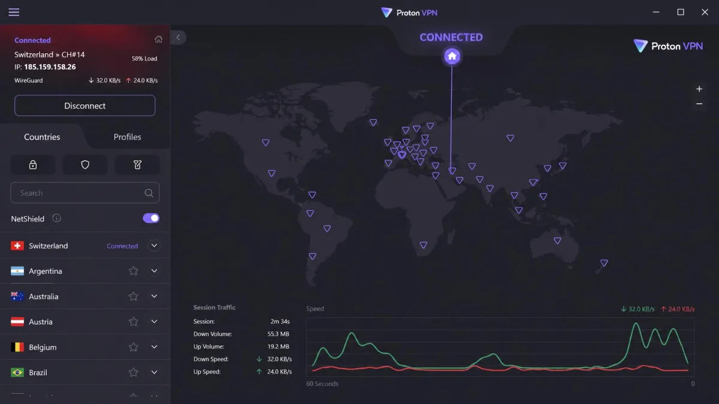The height and width of the screenshot is (404, 719).
Task: Show NetShield info tooltip icon
Action: 56,218
